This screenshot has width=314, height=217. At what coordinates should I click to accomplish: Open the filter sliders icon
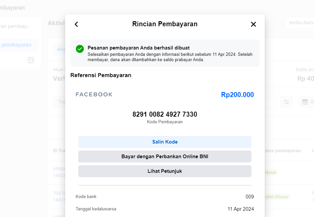tap(286, 102)
